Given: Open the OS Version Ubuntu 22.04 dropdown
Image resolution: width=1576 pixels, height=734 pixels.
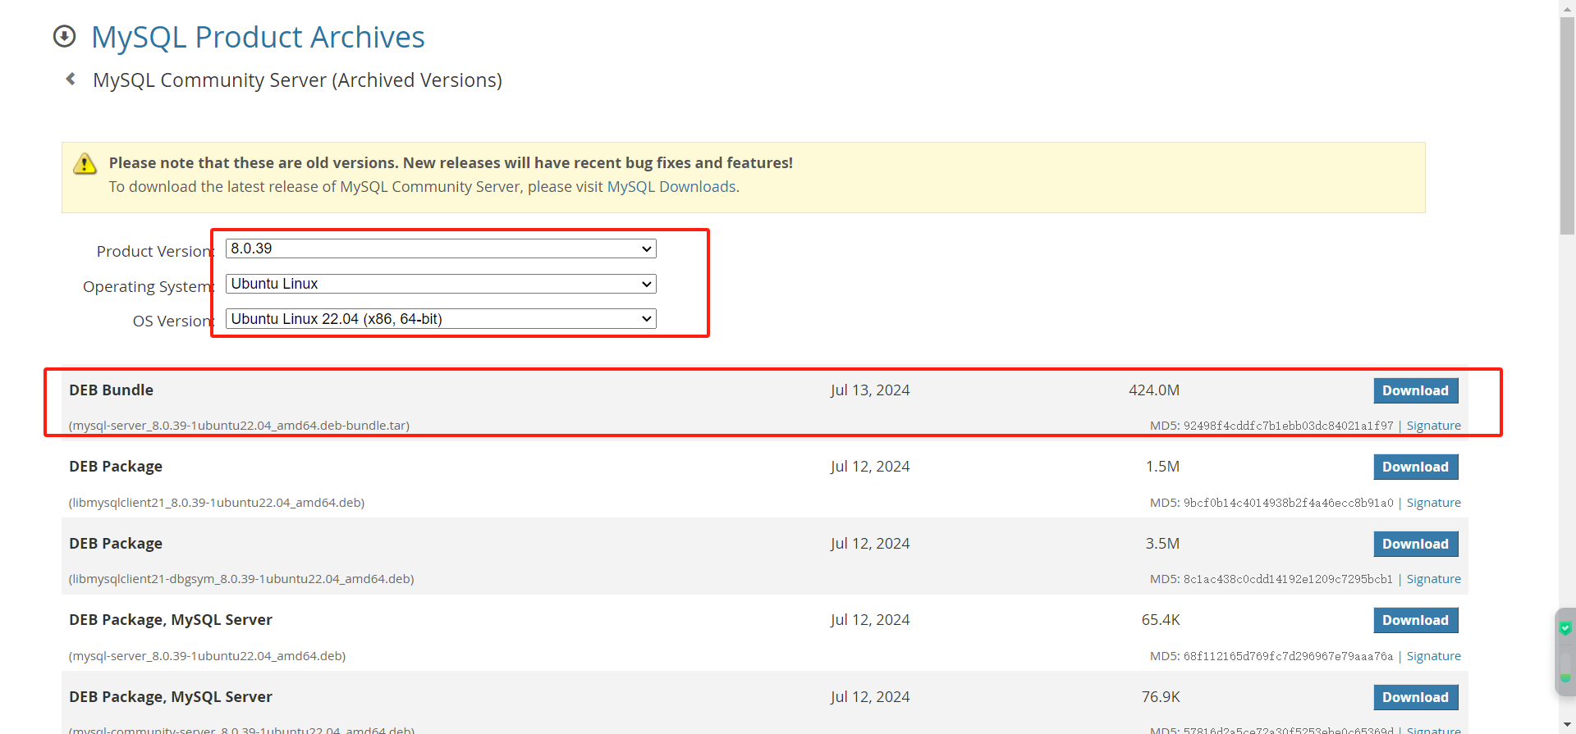Looking at the screenshot, I should tap(441, 319).
